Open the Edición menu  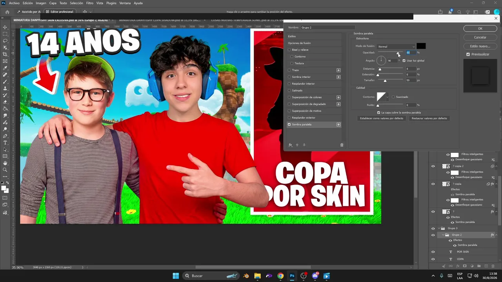point(27,3)
